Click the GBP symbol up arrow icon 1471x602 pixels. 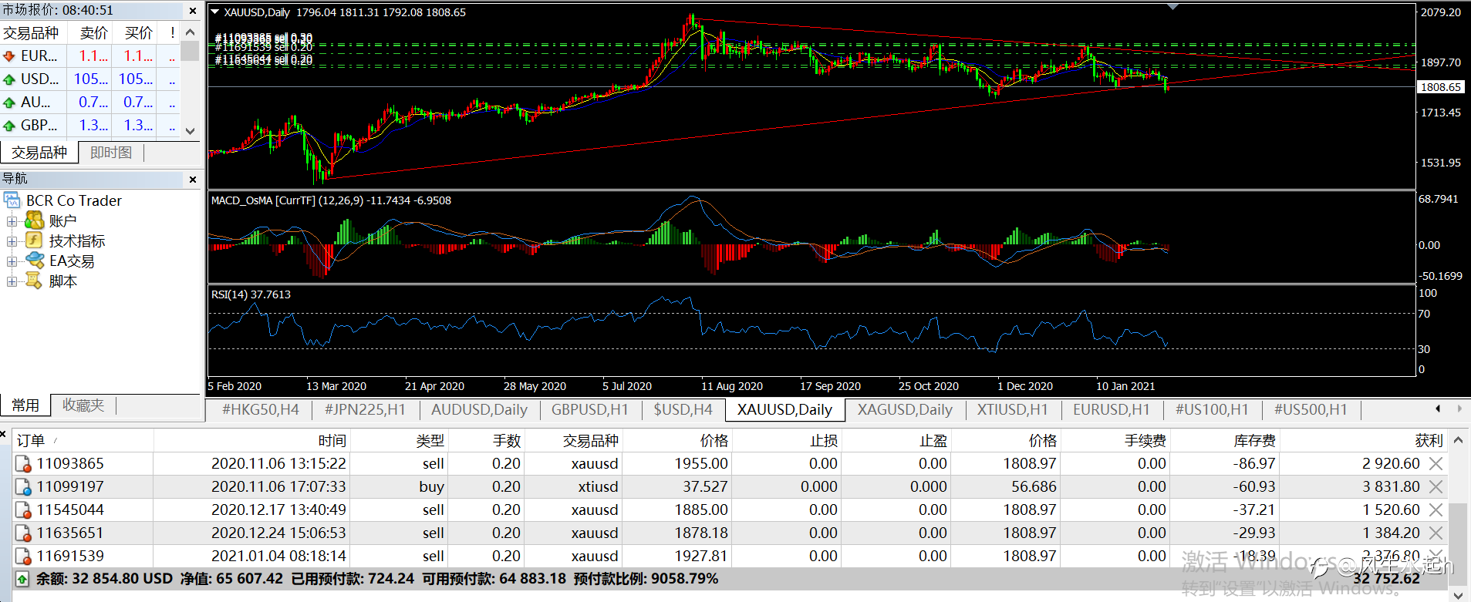(x=9, y=126)
